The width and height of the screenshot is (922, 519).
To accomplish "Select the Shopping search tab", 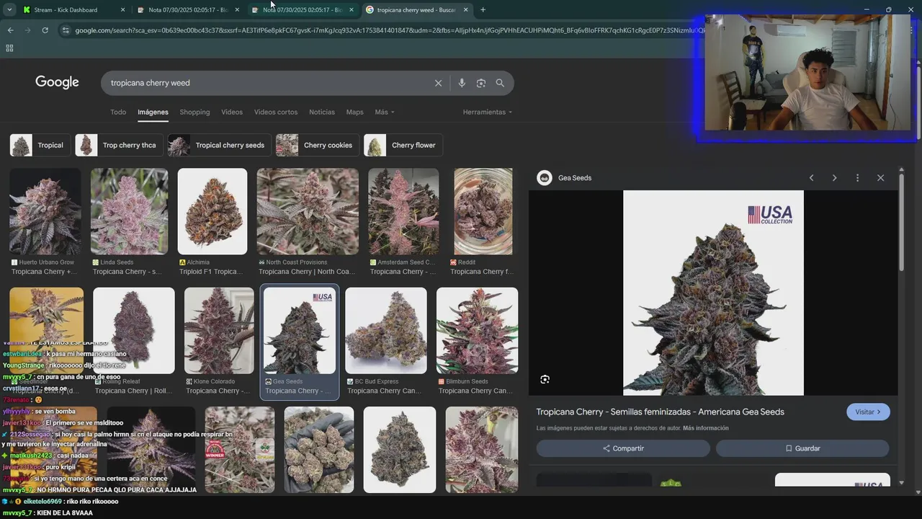I will click(194, 112).
